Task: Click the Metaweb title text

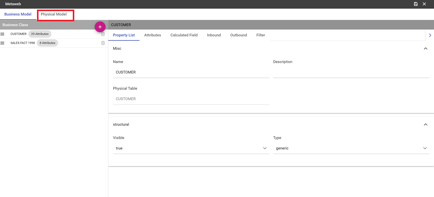Action: [x=13, y=4]
